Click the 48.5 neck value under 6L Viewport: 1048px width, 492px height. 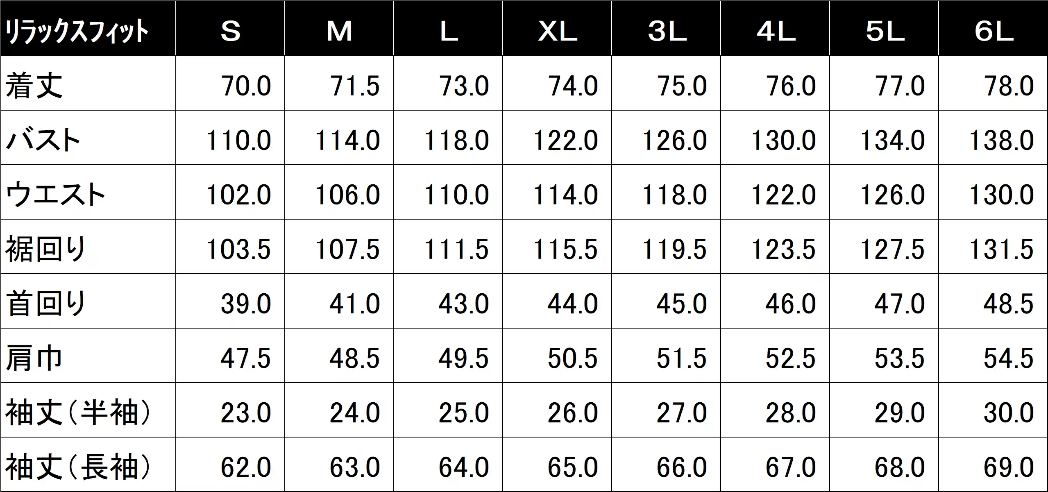993,301
